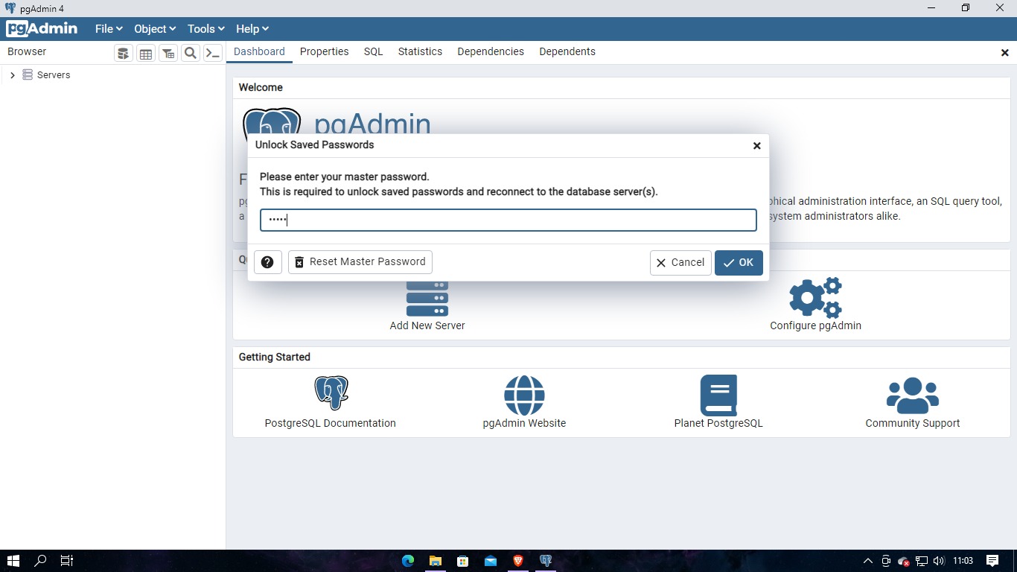Screen dimensions: 1017x572
Task: Click the Add New Server link text
Action: pos(427,325)
